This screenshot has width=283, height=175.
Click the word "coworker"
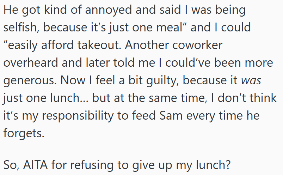pos(197,45)
